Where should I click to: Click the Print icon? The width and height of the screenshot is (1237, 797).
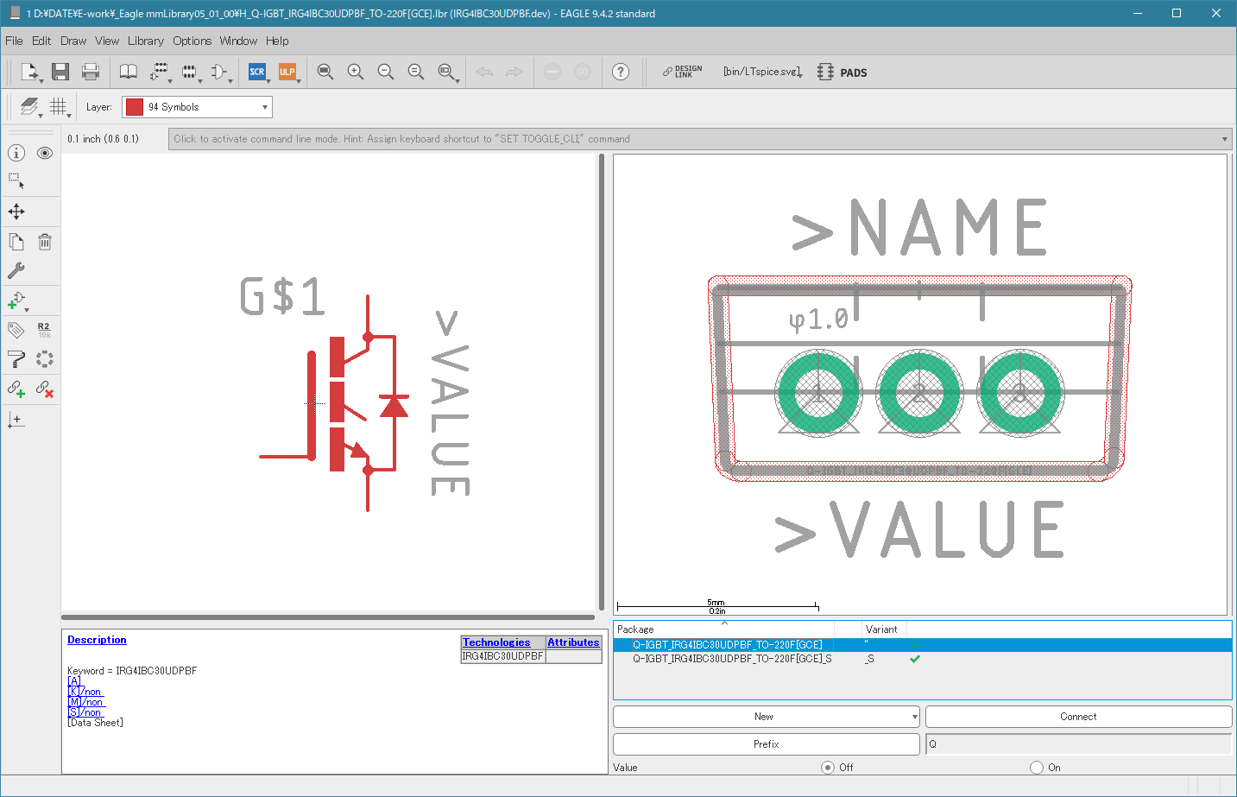(91, 72)
